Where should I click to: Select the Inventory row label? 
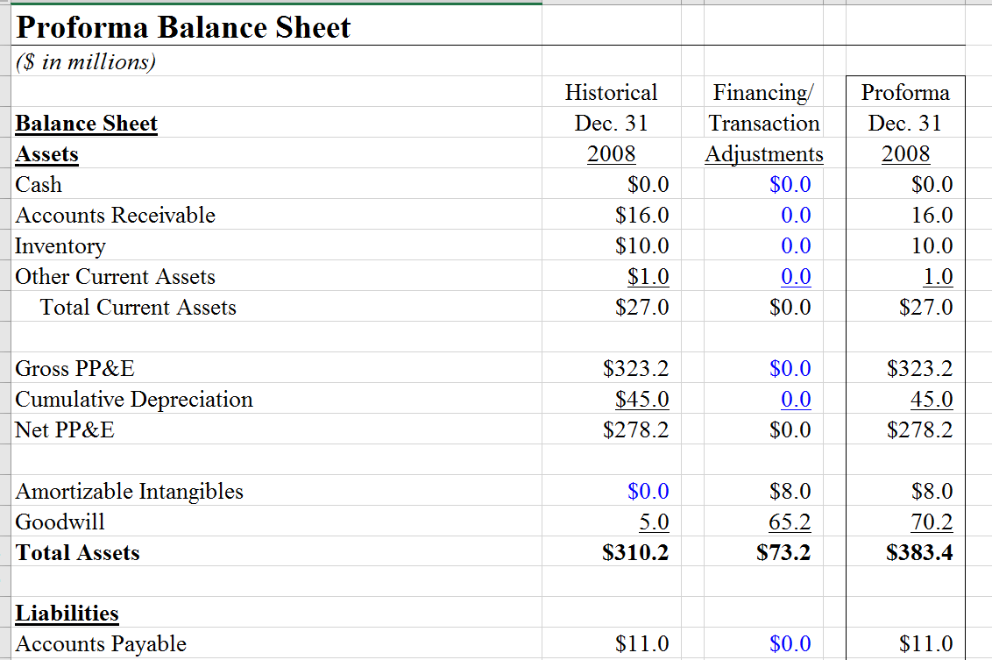pos(60,245)
